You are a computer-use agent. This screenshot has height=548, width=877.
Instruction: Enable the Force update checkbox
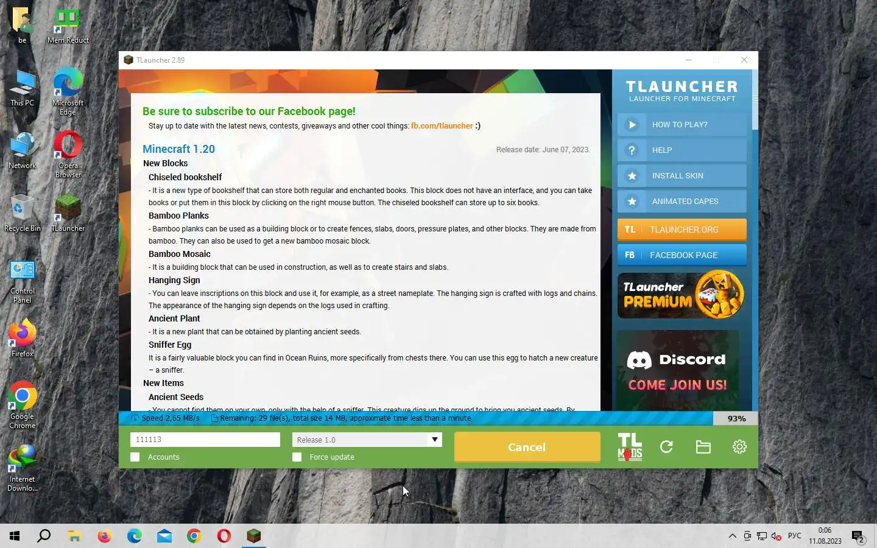click(297, 457)
